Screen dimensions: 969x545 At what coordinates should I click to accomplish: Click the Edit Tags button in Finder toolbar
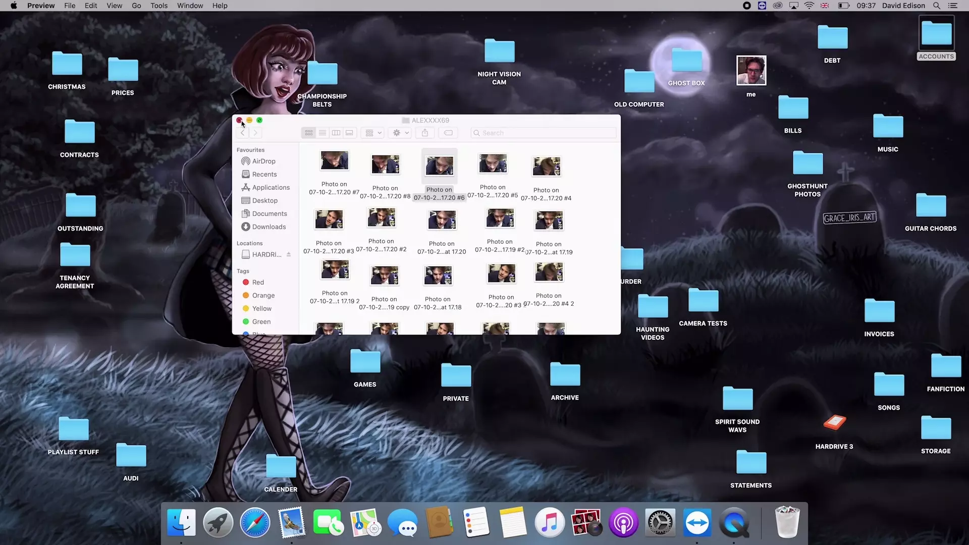(448, 133)
